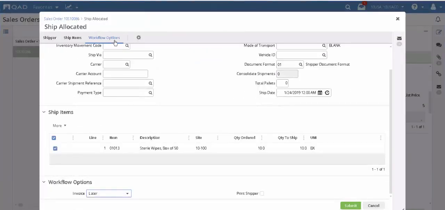Open lookup for Inventory Movement Code
The image size is (445, 210).
127,45
